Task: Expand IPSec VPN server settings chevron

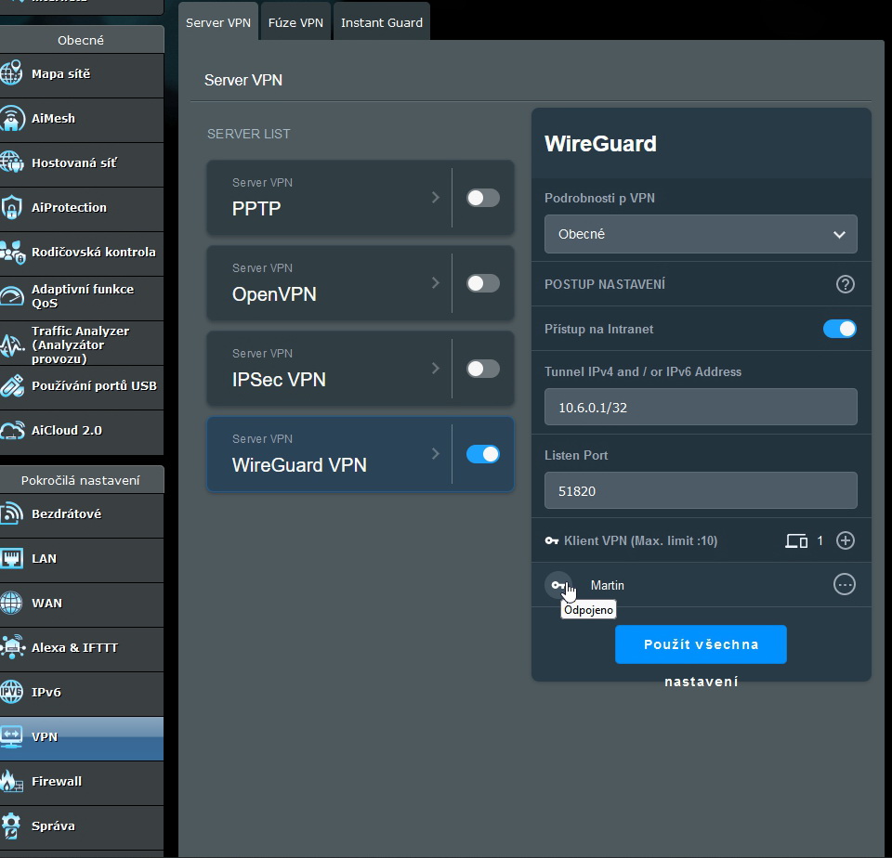Action: 435,368
